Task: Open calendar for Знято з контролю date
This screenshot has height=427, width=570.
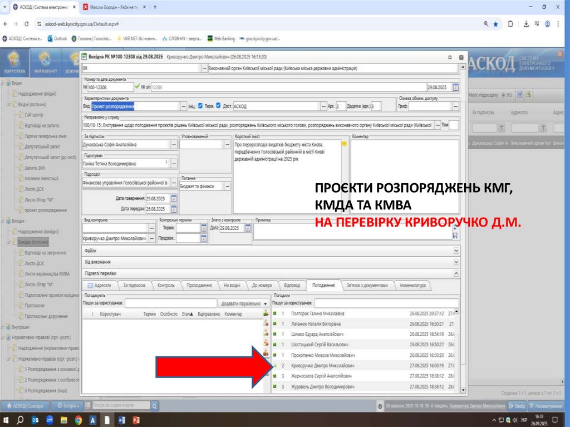Action: (248, 228)
